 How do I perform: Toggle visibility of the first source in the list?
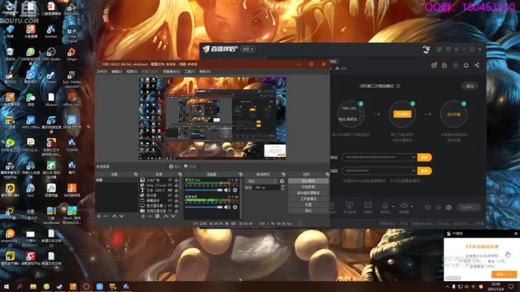pos(170,180)
